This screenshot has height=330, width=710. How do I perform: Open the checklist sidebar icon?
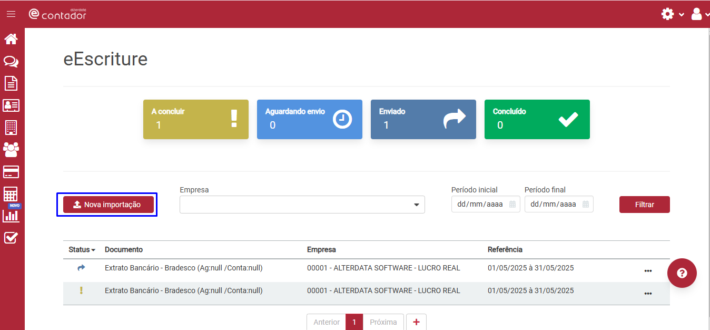pyautogui.click(x=11, y=238)
